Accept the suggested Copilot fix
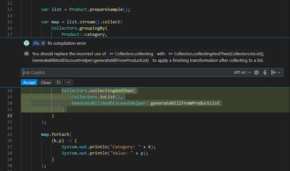This screenshot has width=290, height=171. coord(29,82)
